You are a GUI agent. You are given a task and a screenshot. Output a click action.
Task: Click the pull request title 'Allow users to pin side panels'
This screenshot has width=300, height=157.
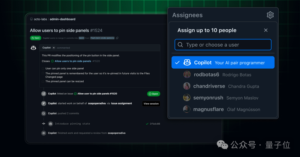pos(59,30)
